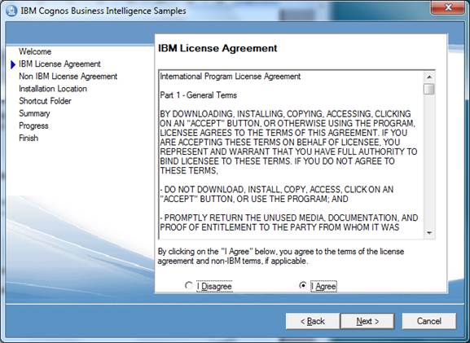
Task: Click the license agreement scrollbar thumb
Action: click(429, 89)
